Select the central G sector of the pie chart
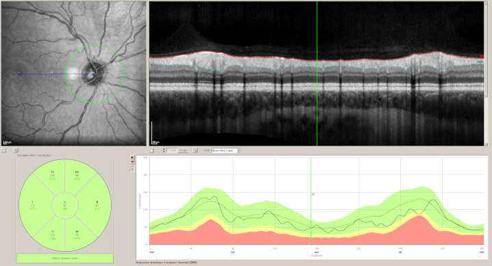The height and width of the screenshot is (266, 492). tap(64, 206)
